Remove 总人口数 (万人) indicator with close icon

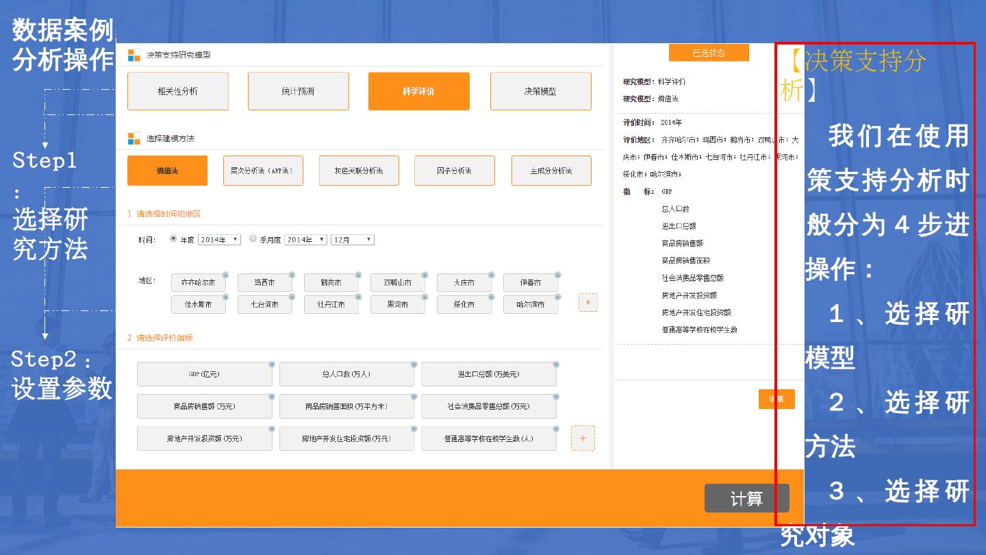[x=414, y=365]
